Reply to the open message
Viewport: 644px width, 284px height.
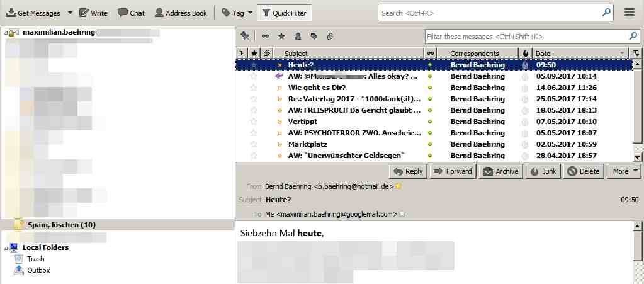tap(407, 171)
